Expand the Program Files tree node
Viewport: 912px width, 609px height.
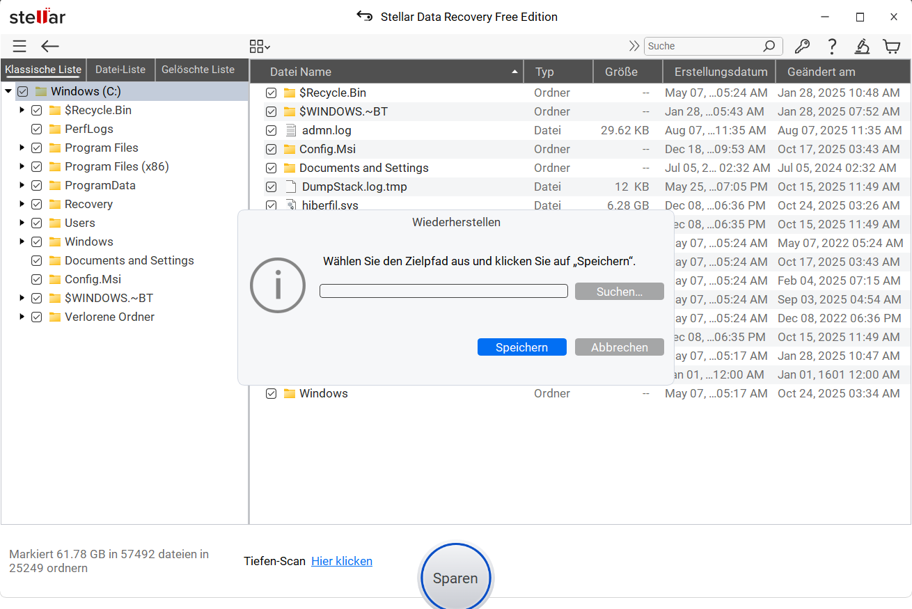[x=22, y=148]
